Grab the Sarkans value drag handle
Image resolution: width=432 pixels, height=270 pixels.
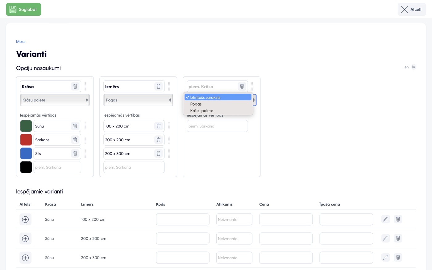point(85,140)
